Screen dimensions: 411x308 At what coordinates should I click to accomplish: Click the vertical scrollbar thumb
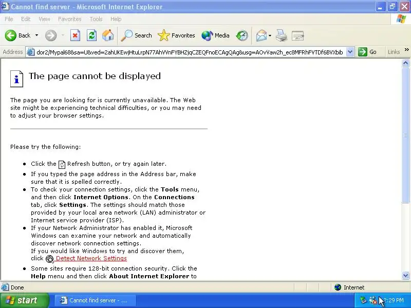click(405, 135)
